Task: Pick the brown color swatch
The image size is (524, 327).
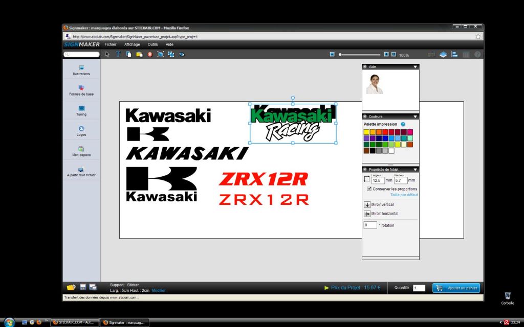Action: (x=366, y=151)
